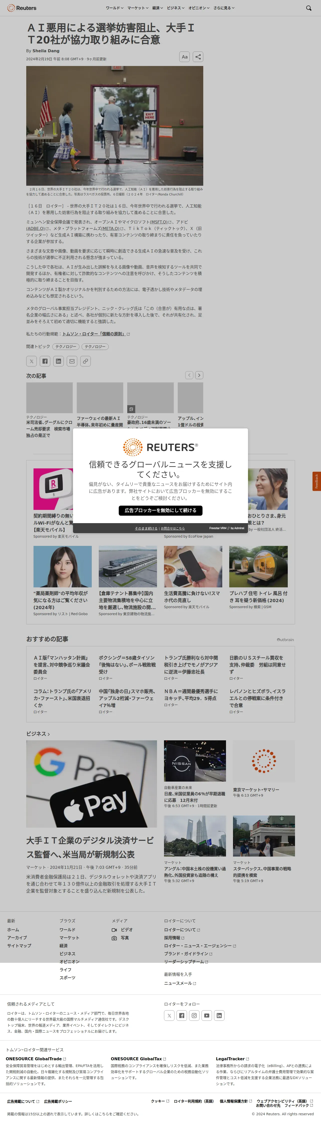Open the search magnifier icon

point(309,8)
